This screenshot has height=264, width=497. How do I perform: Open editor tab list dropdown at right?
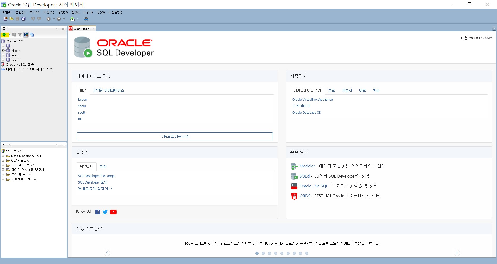(494, 29)
